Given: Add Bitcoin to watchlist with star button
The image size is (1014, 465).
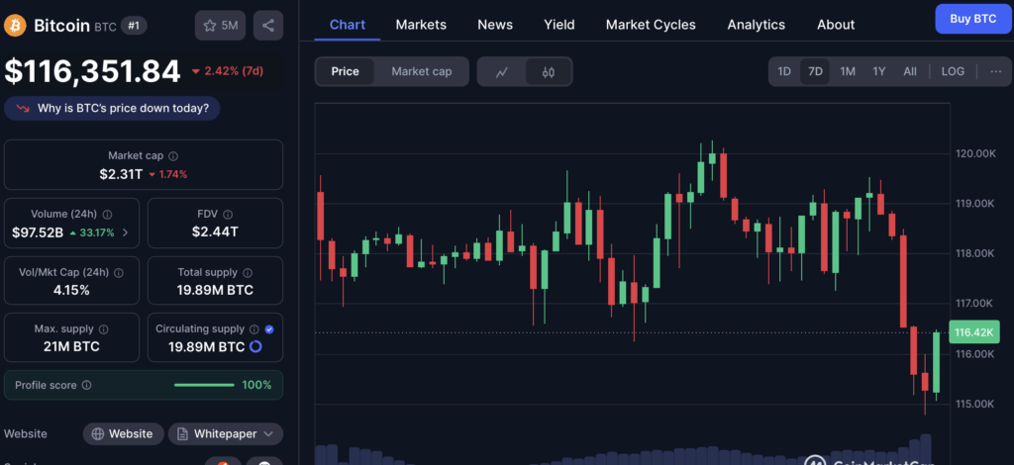Looking at the screenshot, I should click(221, 26).
